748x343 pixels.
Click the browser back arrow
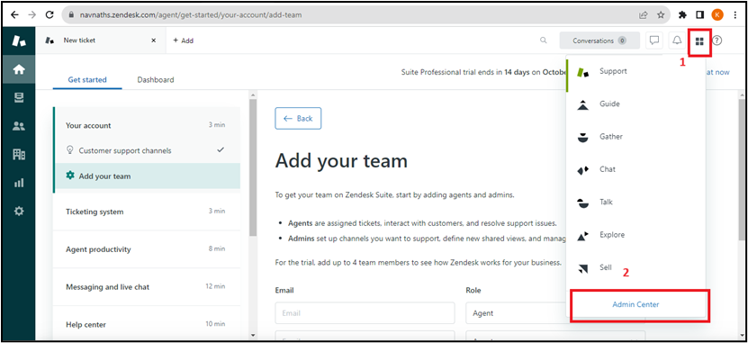14,14
